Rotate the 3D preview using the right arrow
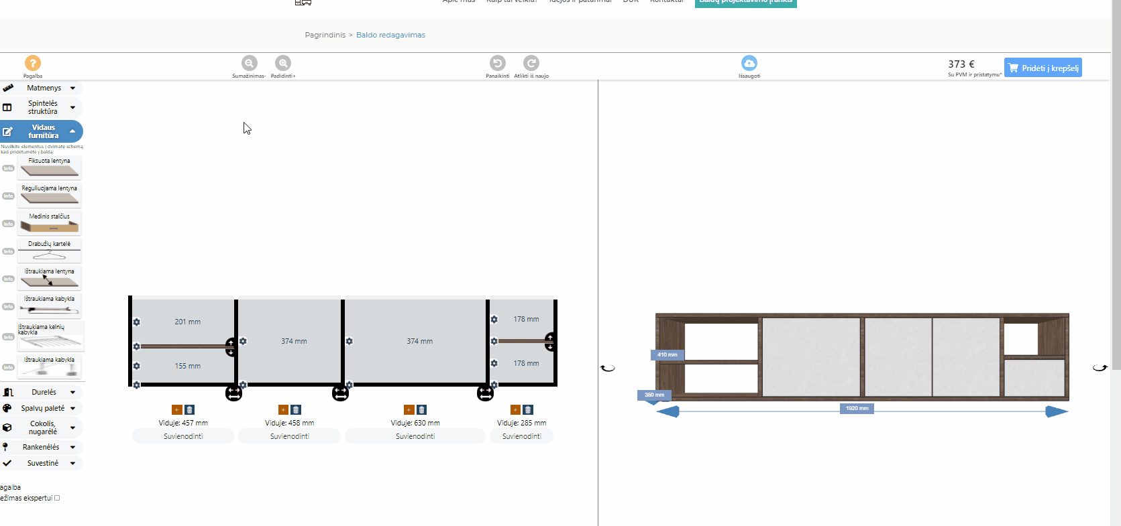 click(1100, 368)
